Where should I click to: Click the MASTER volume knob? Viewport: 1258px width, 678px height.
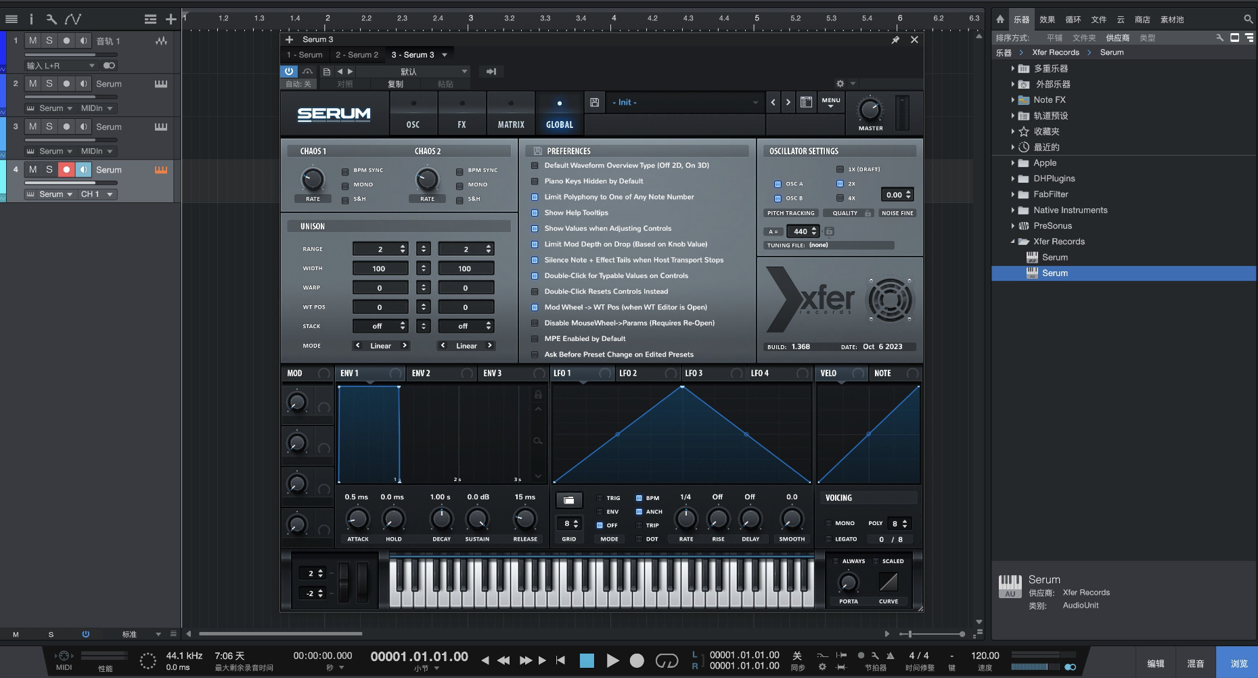pyautogui.click(x=870, y=110)
